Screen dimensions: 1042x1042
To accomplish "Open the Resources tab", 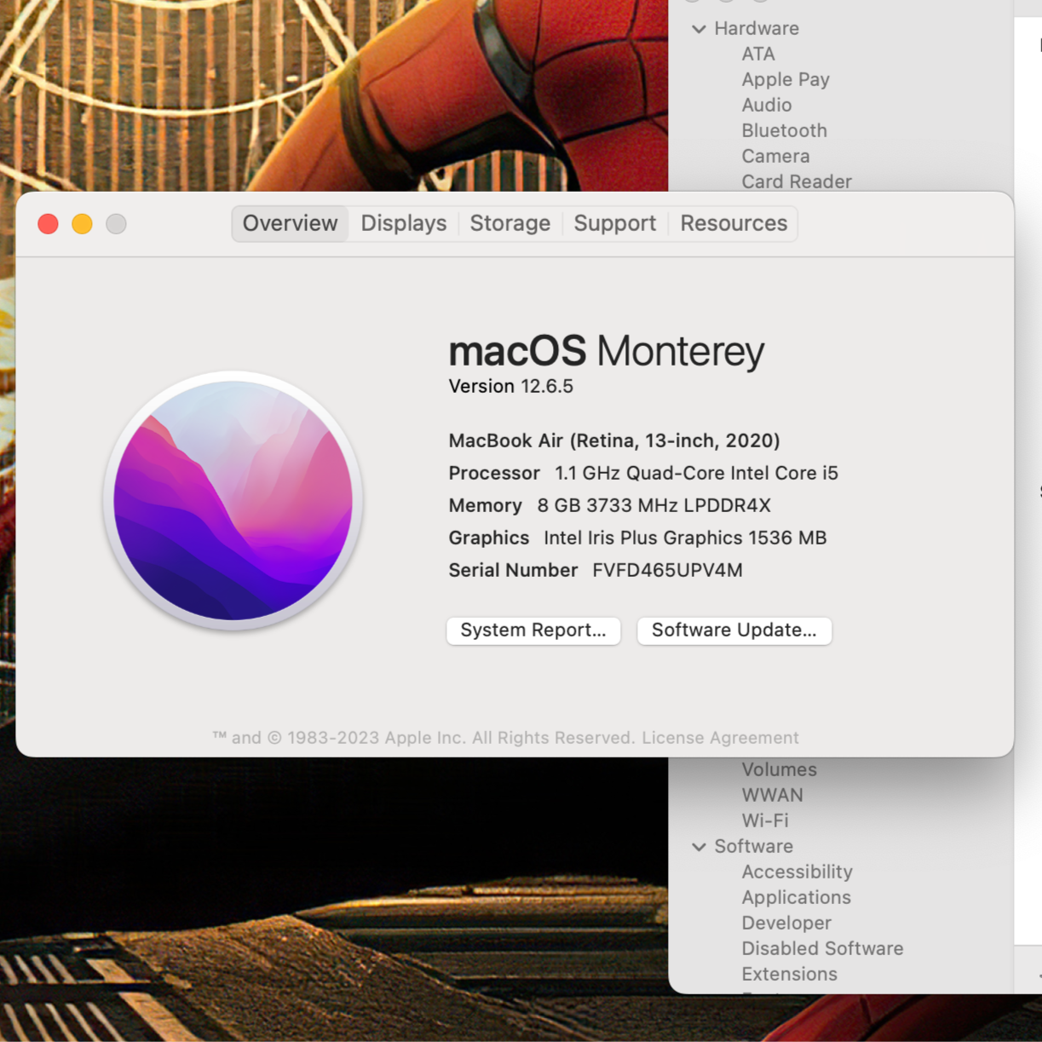I will click(734, 223).
